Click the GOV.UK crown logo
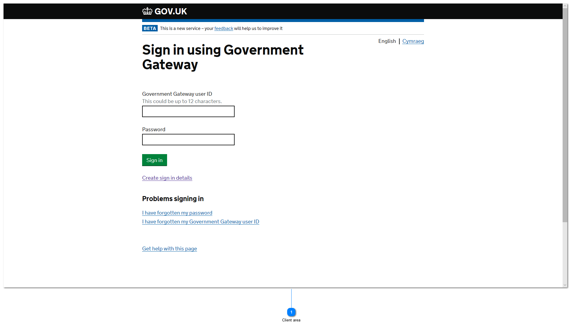The height and width of the screenshot is (327, 572). pos(147,11)
